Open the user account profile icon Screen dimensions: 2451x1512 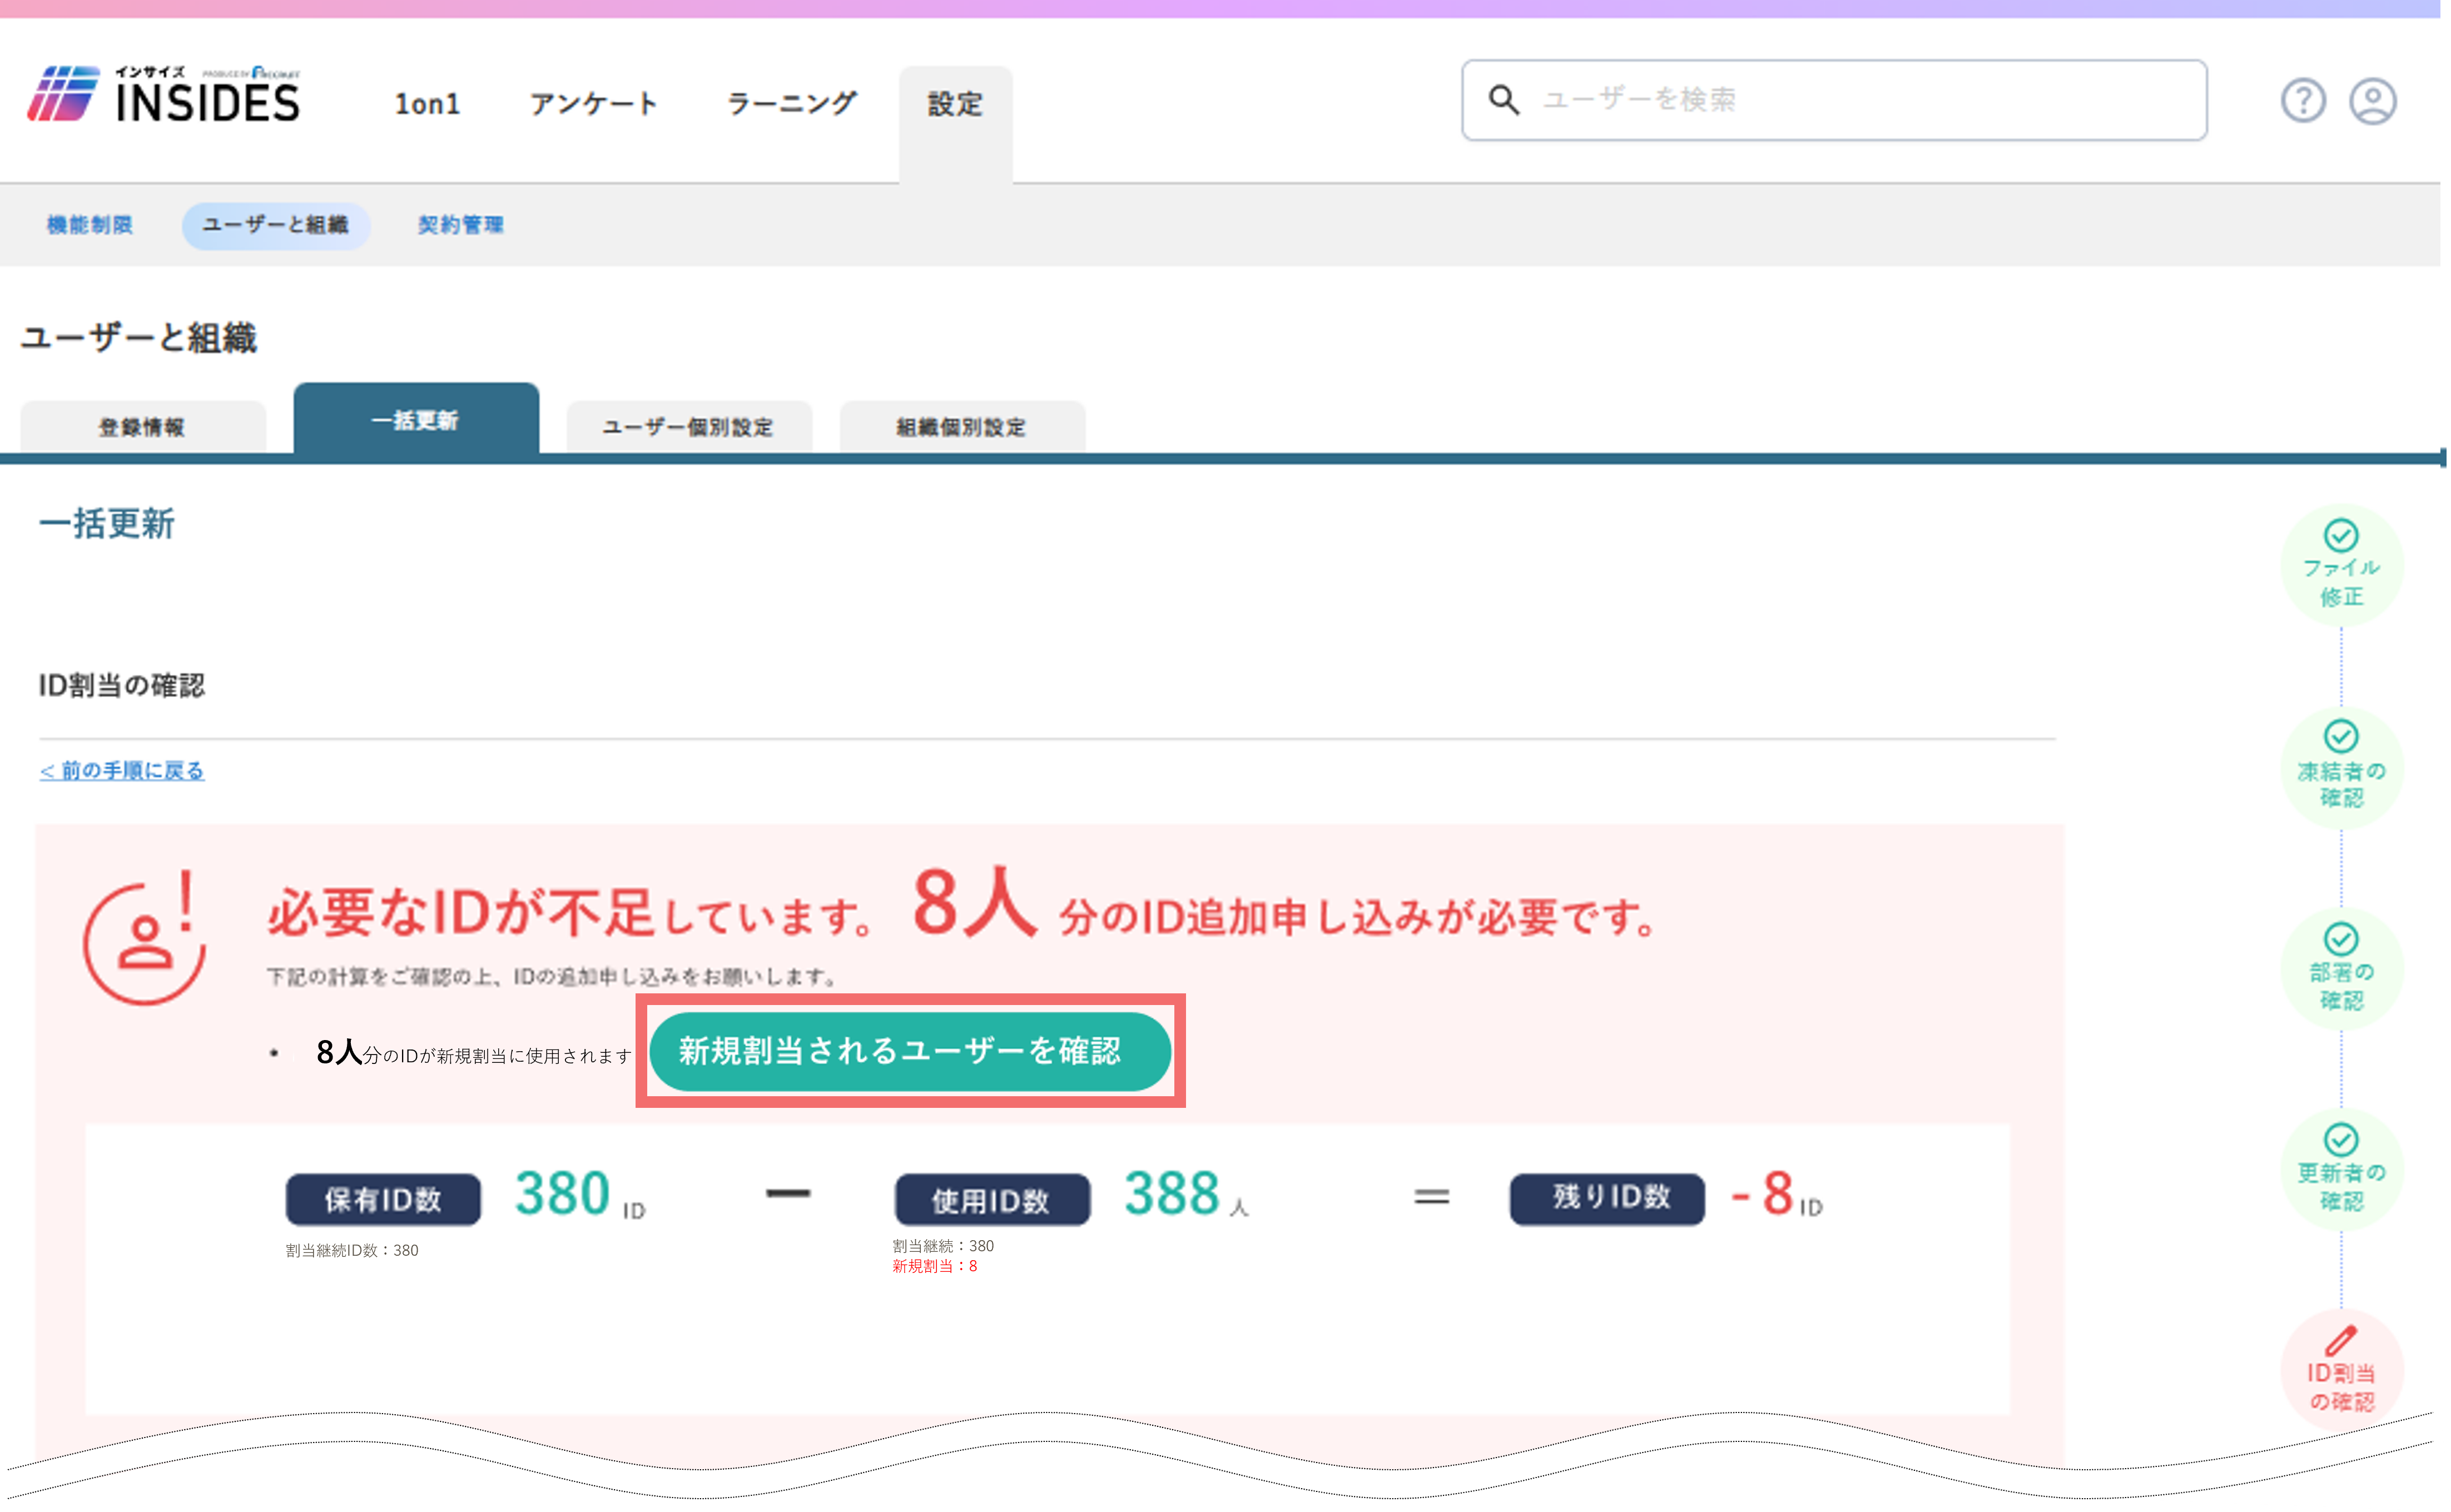(2372, 100)
